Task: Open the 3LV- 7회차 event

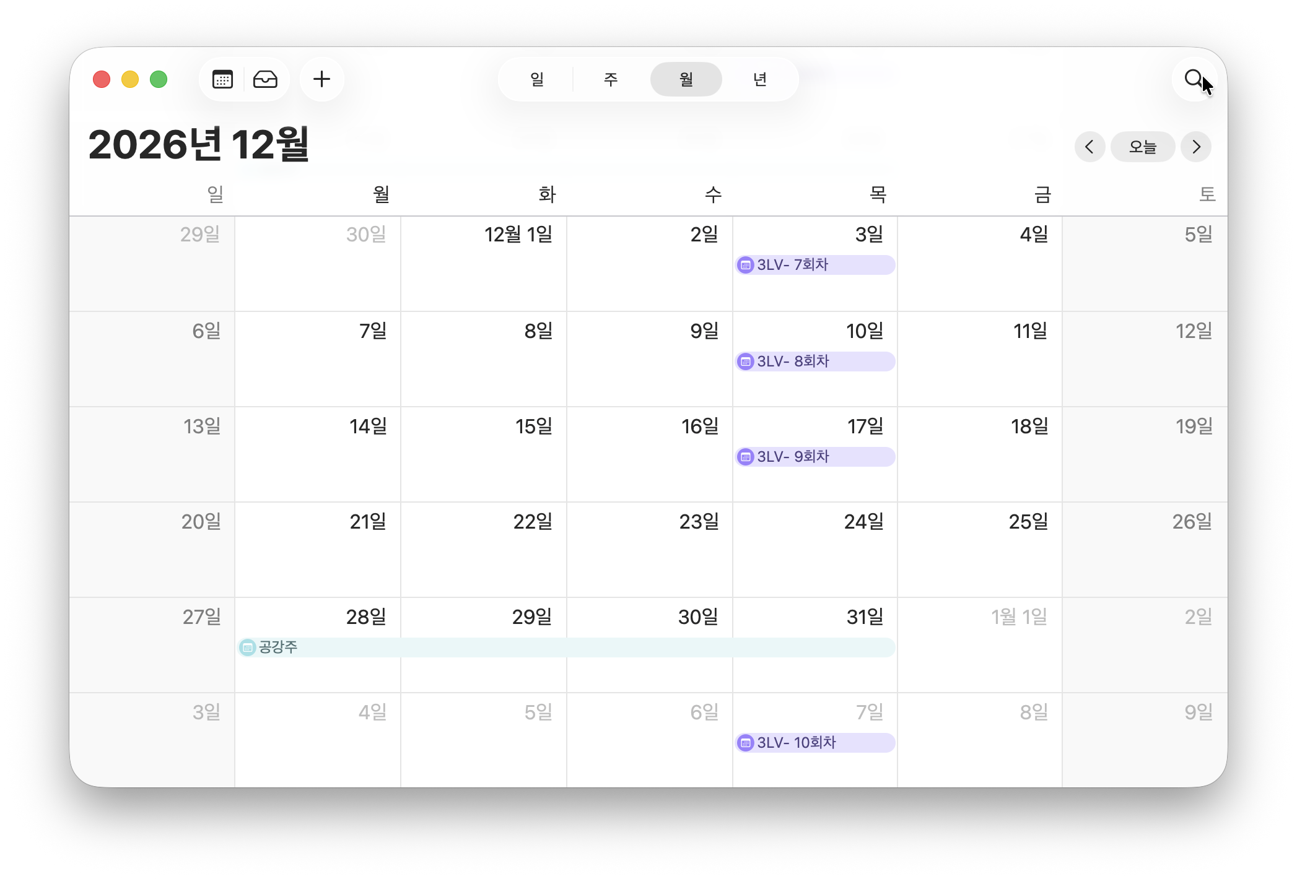Action: [814, 265]
